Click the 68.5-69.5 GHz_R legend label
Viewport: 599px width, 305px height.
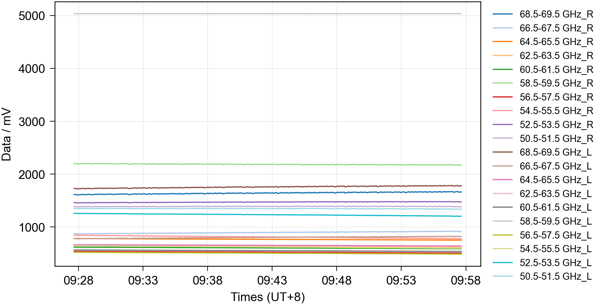[556, 14]
